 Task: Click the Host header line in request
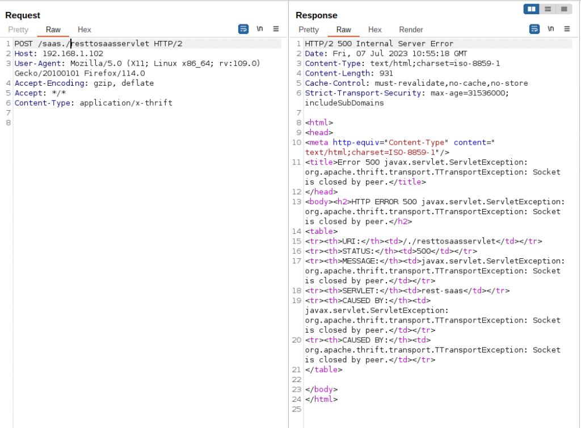coord(59,53)
